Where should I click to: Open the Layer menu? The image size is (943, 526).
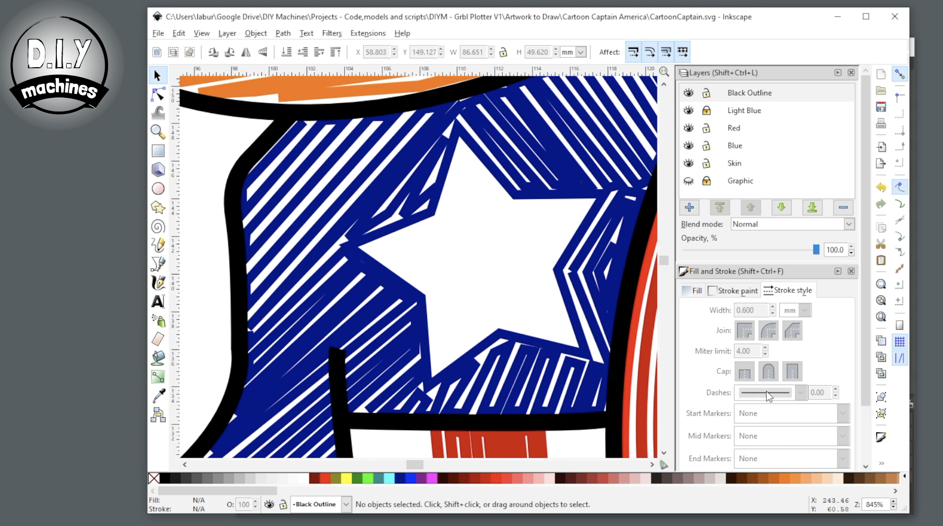click(227, 33)
